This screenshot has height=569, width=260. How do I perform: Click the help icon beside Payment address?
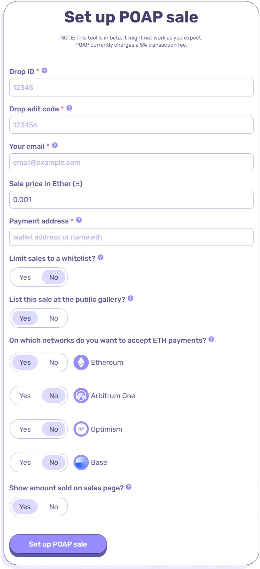point(79,220)
